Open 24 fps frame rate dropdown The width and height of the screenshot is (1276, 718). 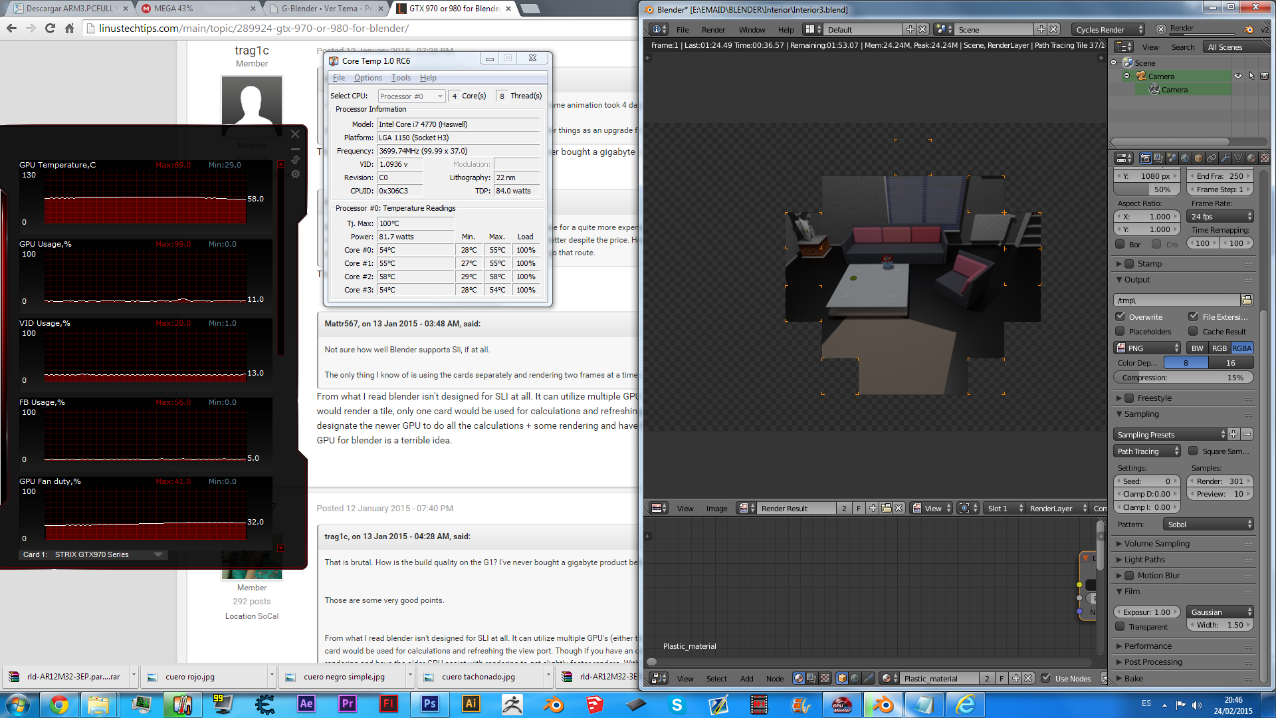point(1220,216)
